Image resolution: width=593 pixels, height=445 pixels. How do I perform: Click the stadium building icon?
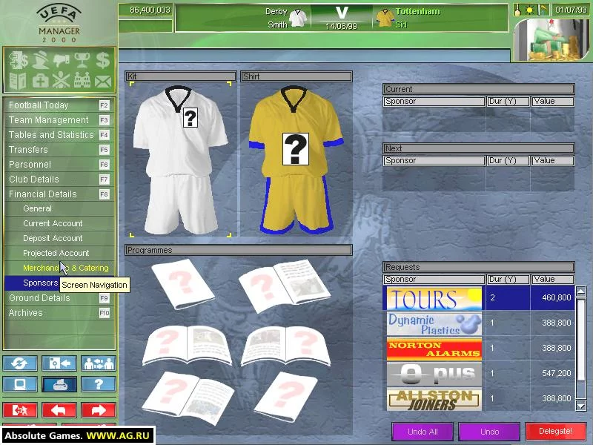82,81
